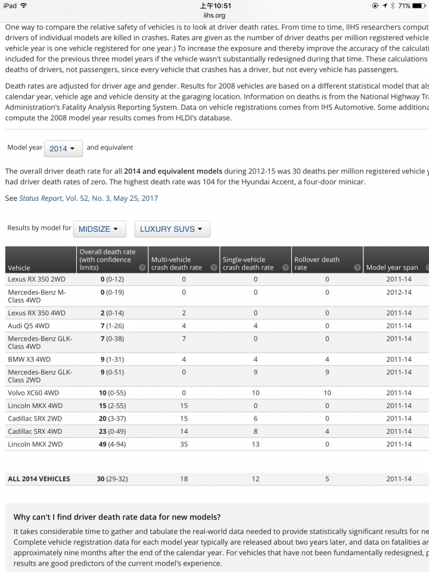Click help icon for Multi-vehicle crash death rate

214,268
